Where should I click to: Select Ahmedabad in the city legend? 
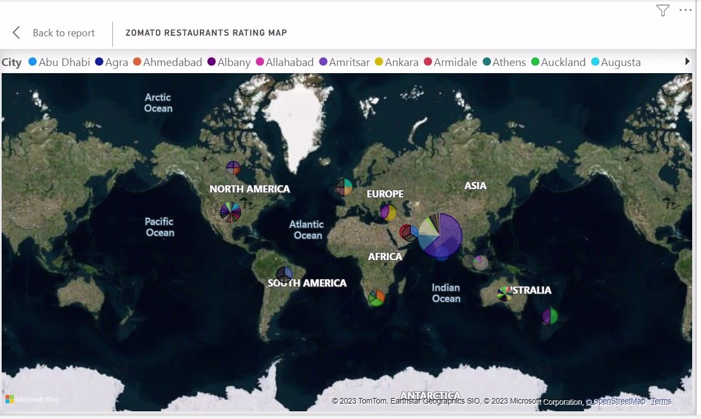pyautogui.click(x=168, y=62)
